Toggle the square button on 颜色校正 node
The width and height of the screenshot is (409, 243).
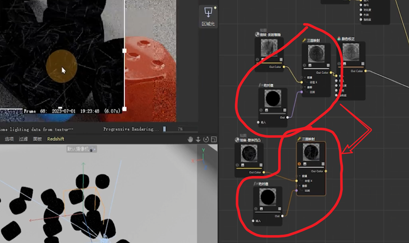tap(363, 64)
